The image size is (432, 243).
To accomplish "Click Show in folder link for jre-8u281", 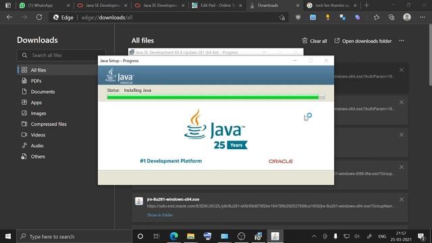I will click(x=160, y=215).
